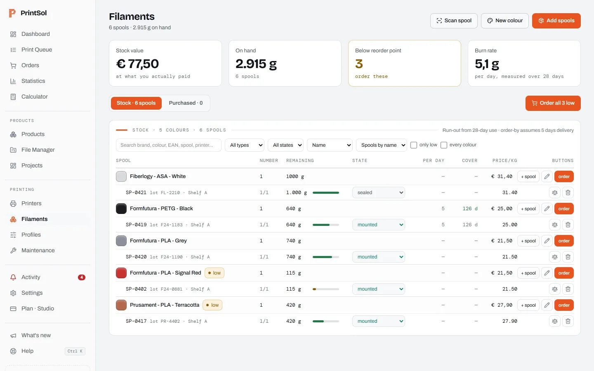Open the All types filter dropdown
Viewport: 594px width, 371px height.
[x=245, y=145]
